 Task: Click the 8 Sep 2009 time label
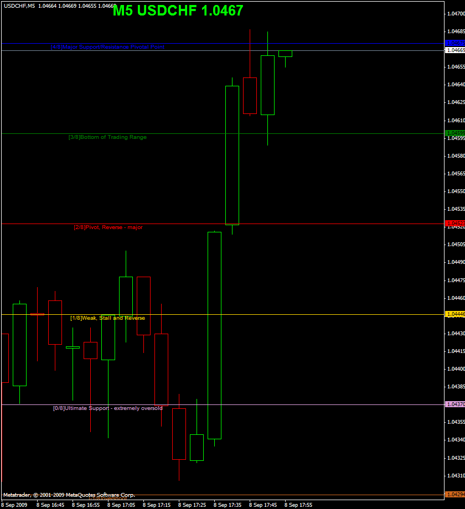point(14,505)
